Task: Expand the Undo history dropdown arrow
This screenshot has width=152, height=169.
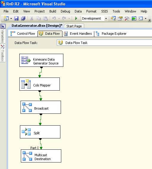Action: (59, 18)
